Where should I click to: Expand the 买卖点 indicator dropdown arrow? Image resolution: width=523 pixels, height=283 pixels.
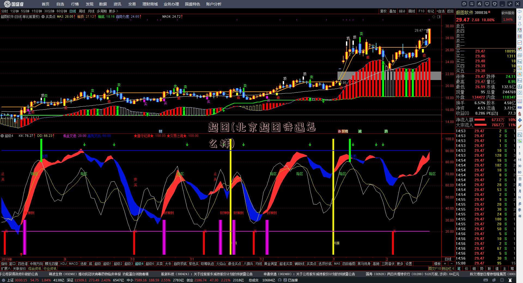[43, 17]
